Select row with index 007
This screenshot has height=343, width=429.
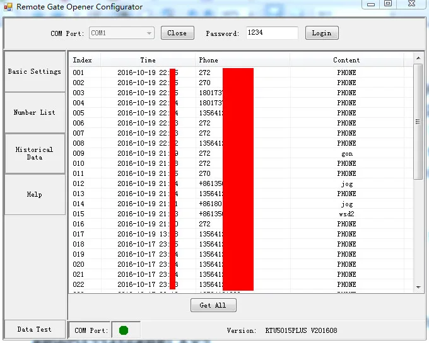pos(241,133)
